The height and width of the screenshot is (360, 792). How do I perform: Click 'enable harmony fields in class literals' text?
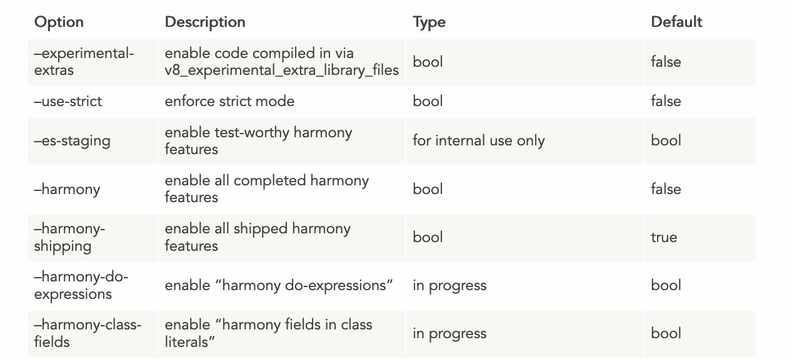click(268, 333)
